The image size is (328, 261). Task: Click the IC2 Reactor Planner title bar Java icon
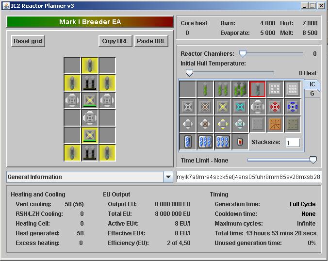pyautogui.click(x=6, y=6)
